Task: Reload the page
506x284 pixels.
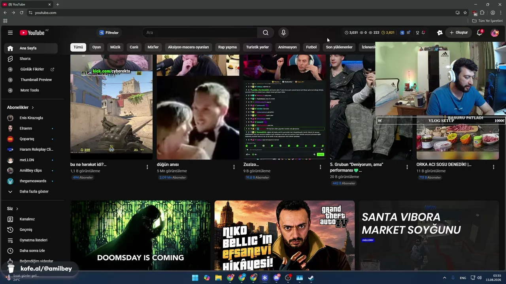Action: pyautogui.click(x=21, y=13)
